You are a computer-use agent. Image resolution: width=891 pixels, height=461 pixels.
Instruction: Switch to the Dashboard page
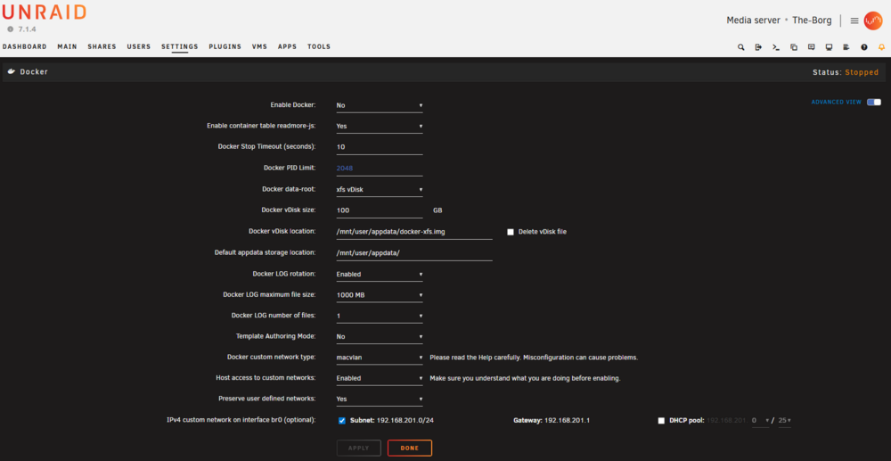tap(24, 46)
